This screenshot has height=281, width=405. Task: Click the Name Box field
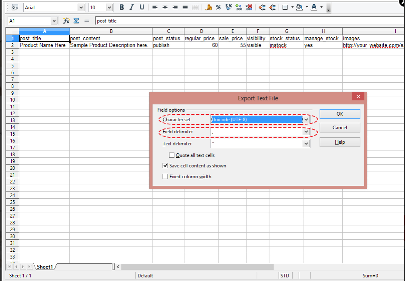29,20
